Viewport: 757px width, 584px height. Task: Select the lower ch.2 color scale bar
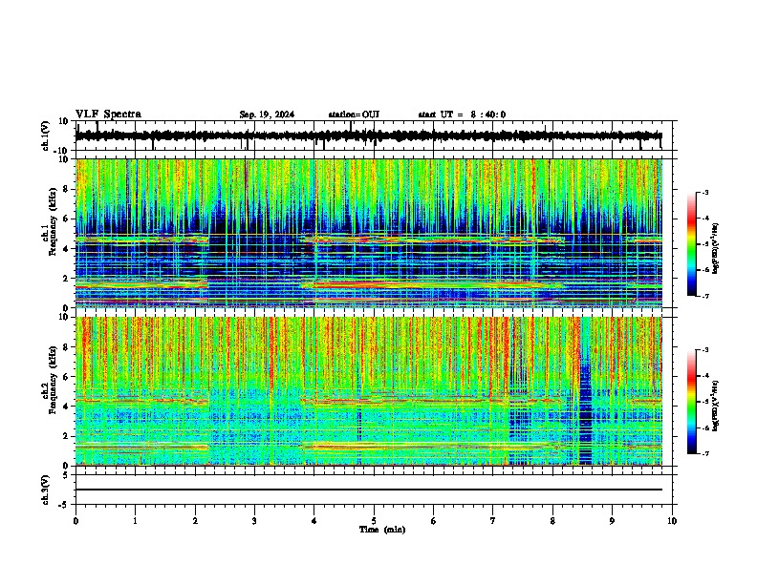(x=692, y=402)
